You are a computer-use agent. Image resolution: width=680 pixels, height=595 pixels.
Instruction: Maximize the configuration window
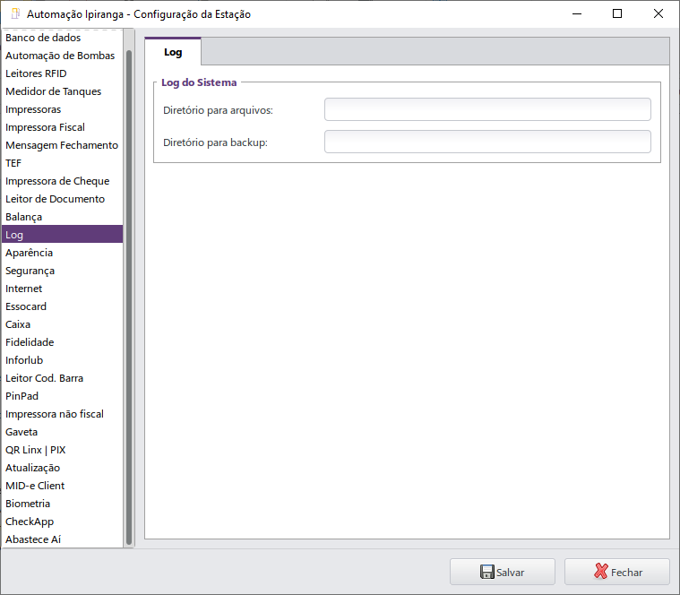(x=617, y=13)
